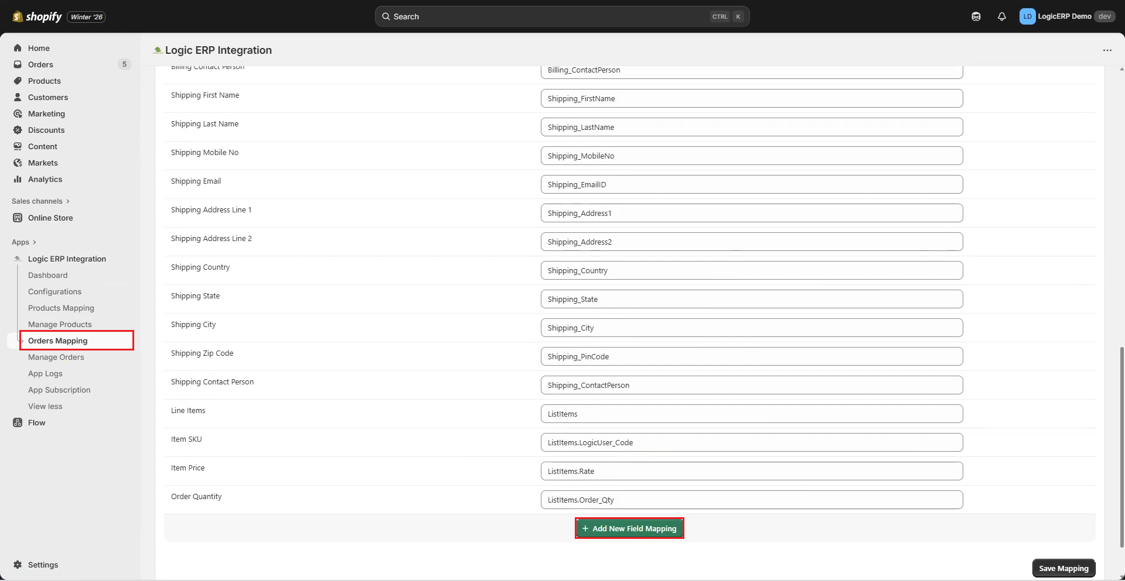Click the Products tag icon
Image resolution: width=1125 pixels, height=581 pixels.
coord(18,81)
